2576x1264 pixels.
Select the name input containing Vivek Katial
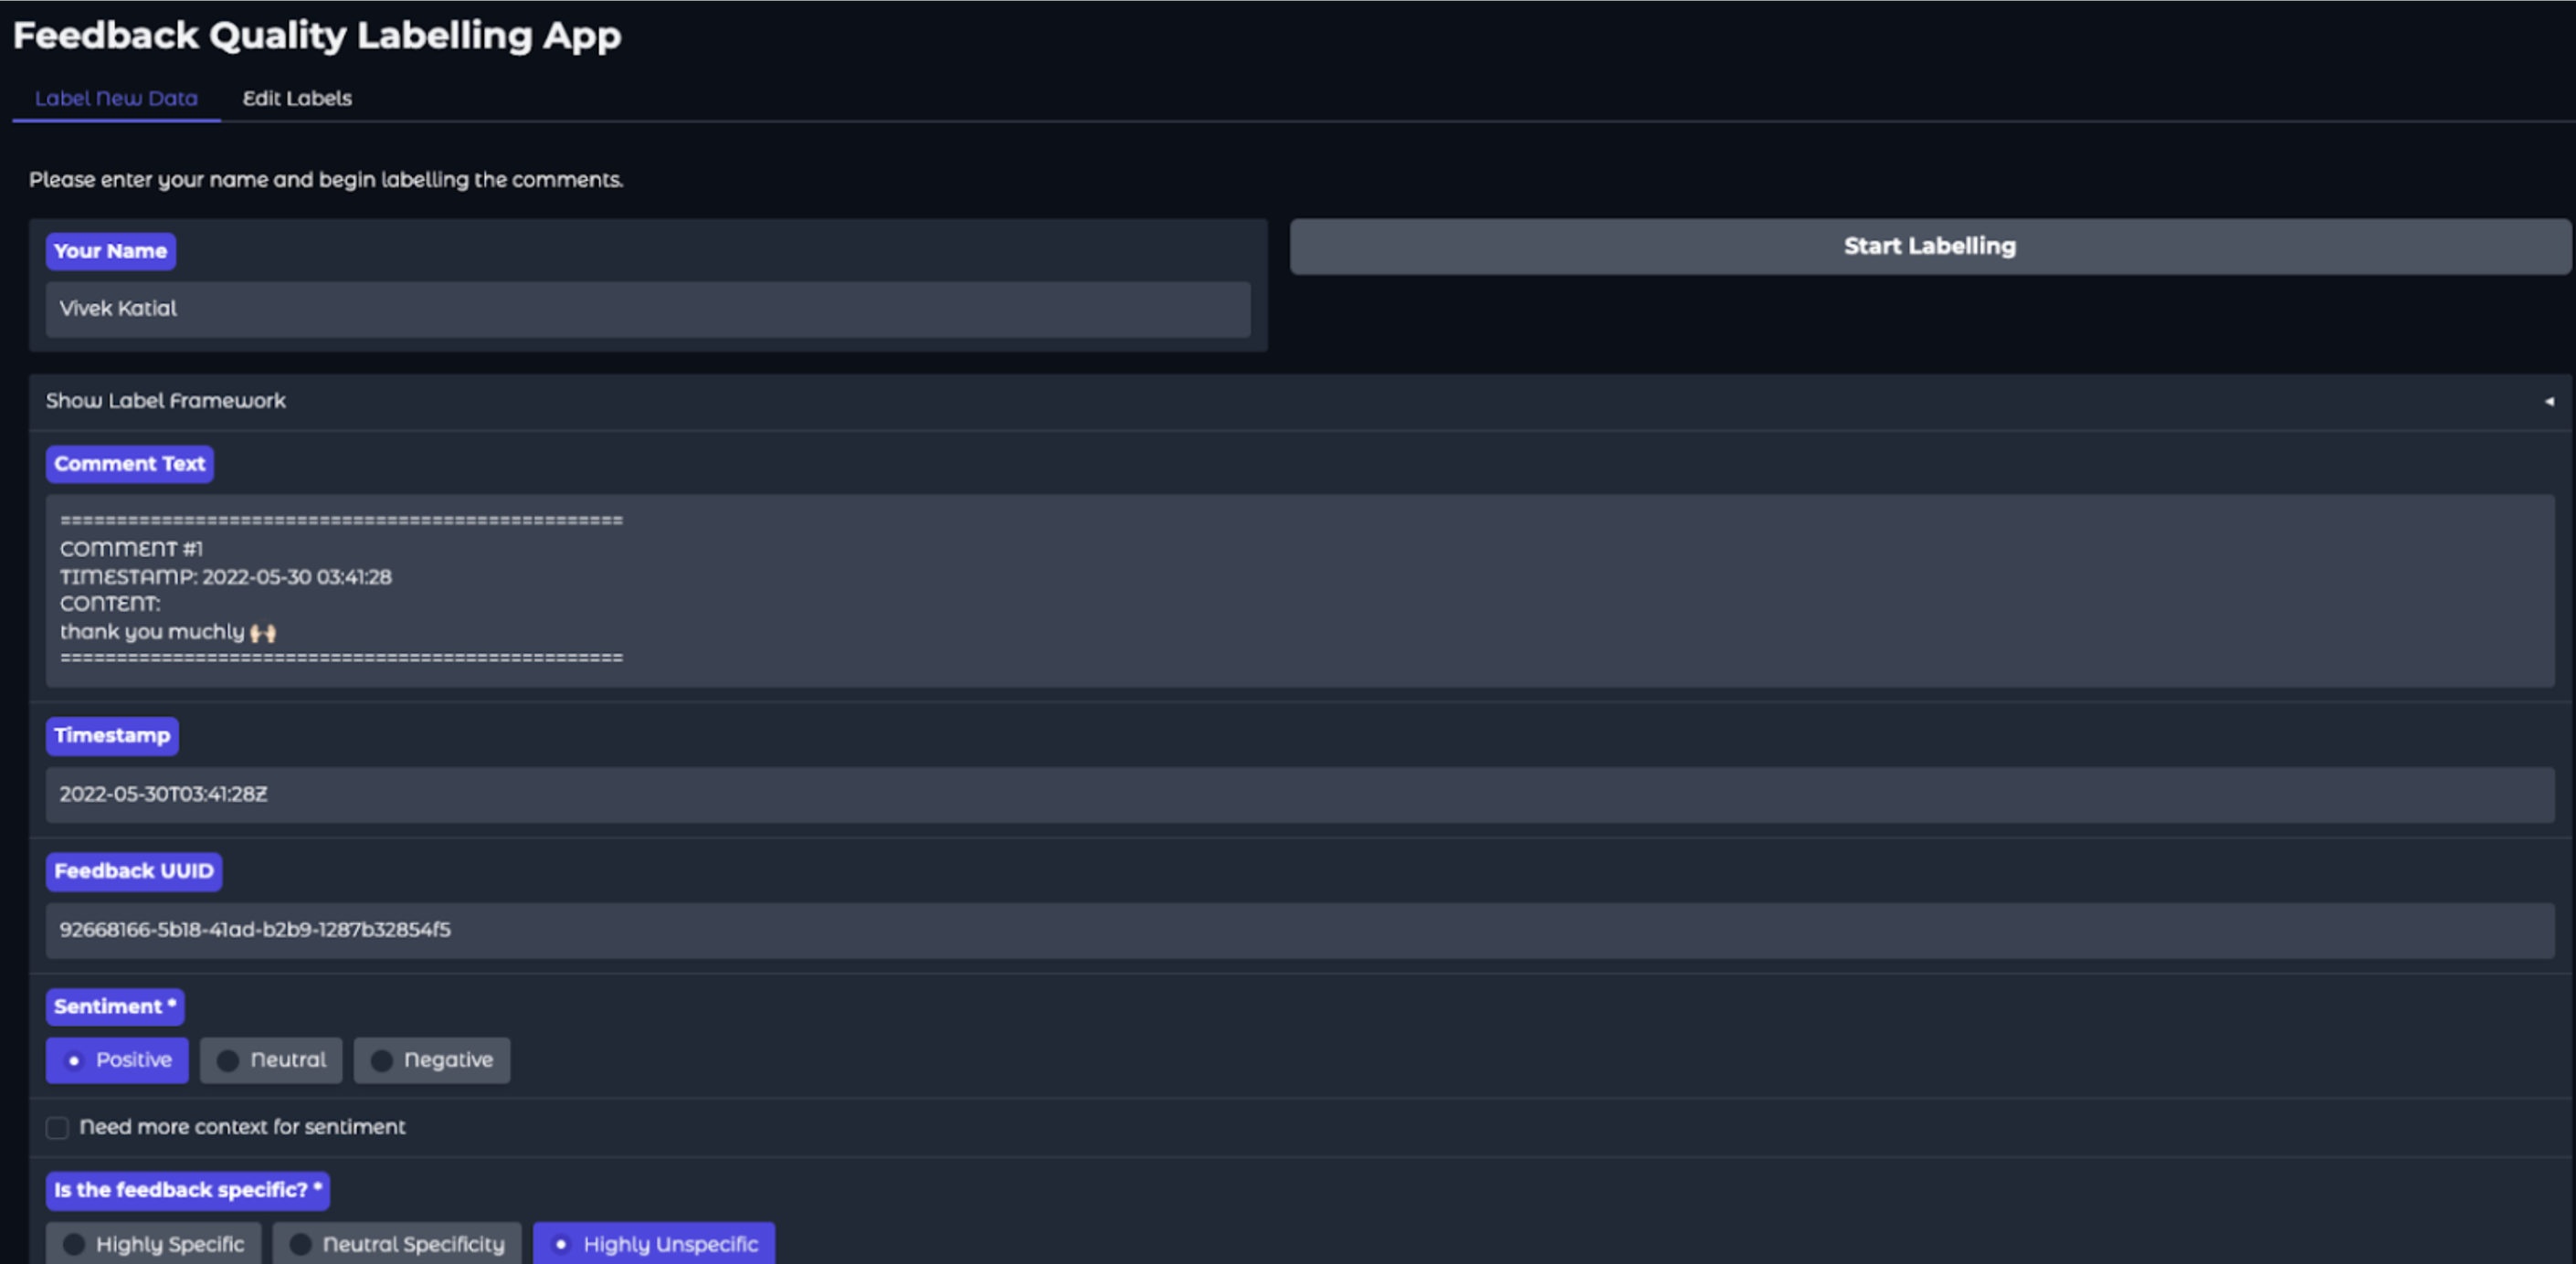click(x=647, y=309)
